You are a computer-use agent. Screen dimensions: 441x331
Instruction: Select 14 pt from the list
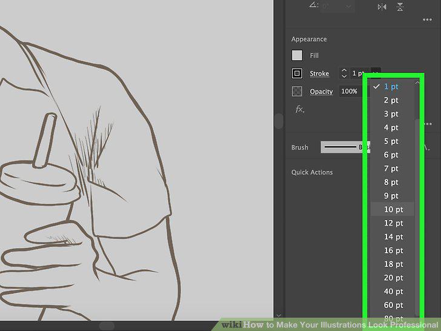393,236
